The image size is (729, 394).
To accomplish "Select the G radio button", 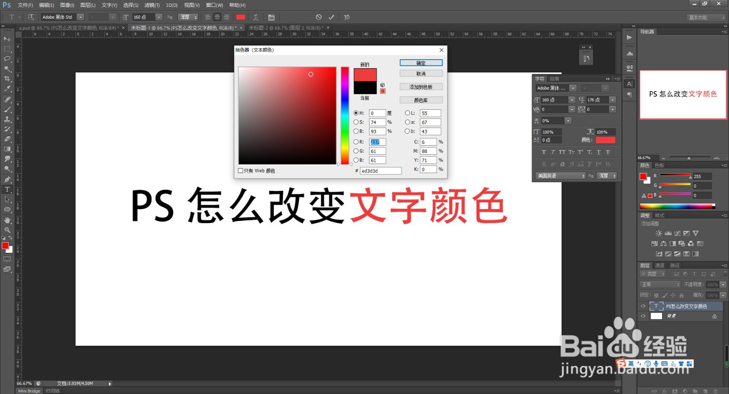I will point(356,151).
